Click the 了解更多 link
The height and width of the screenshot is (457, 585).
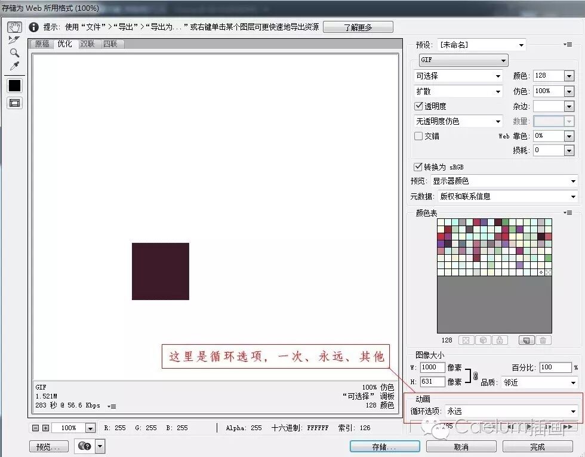[x=358, y=27]
